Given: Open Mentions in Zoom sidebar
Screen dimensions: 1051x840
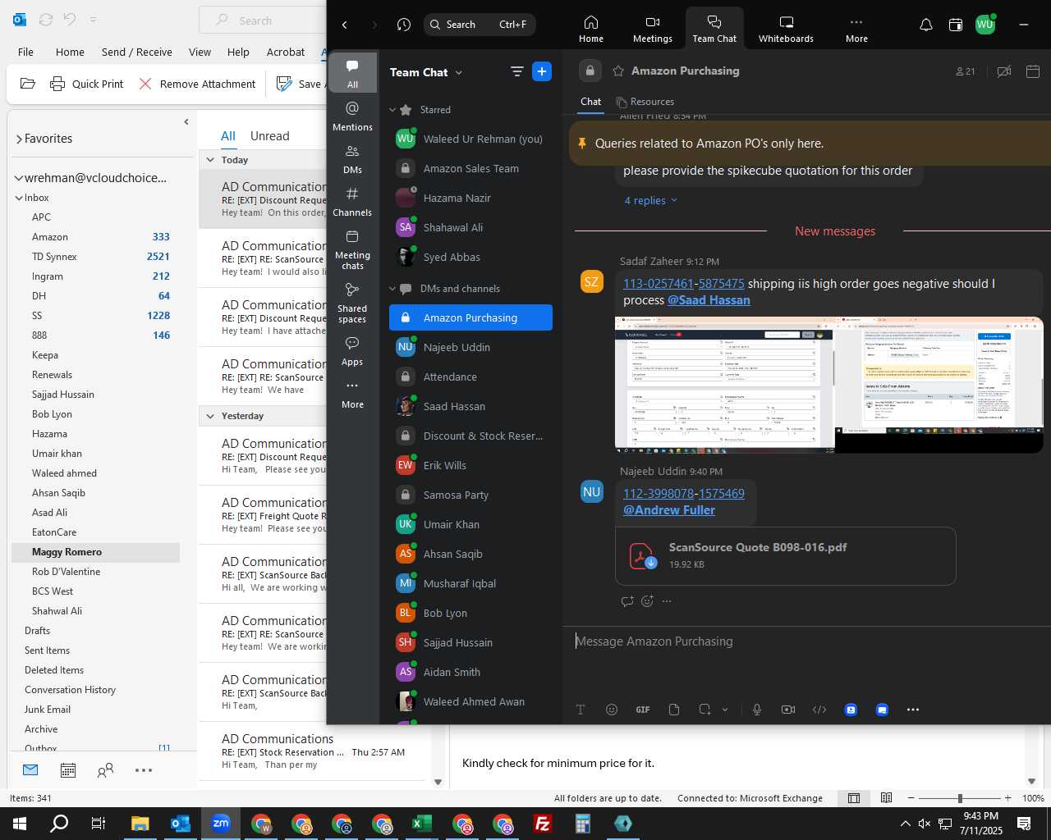Looking at the screenshot, I should pos(352,116).
